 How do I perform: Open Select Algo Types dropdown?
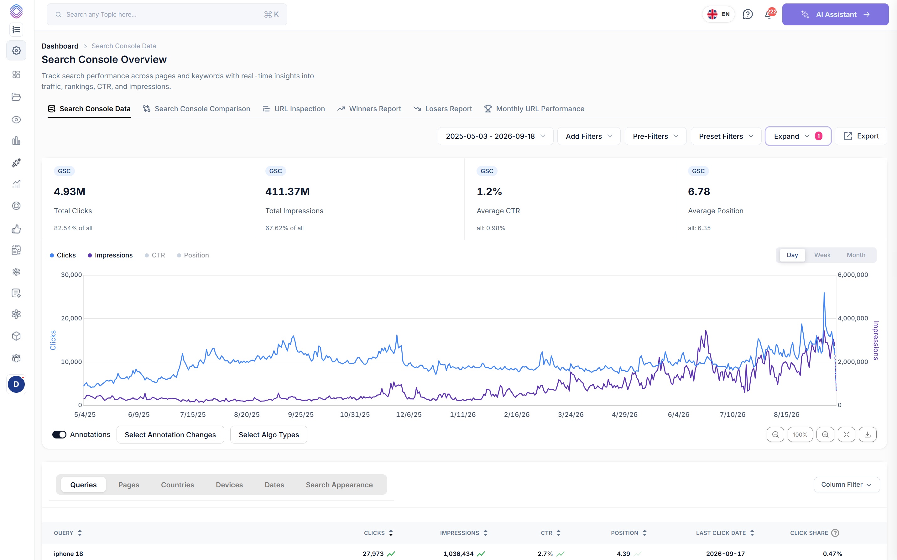pyautogui.click(x=269, y=435)
